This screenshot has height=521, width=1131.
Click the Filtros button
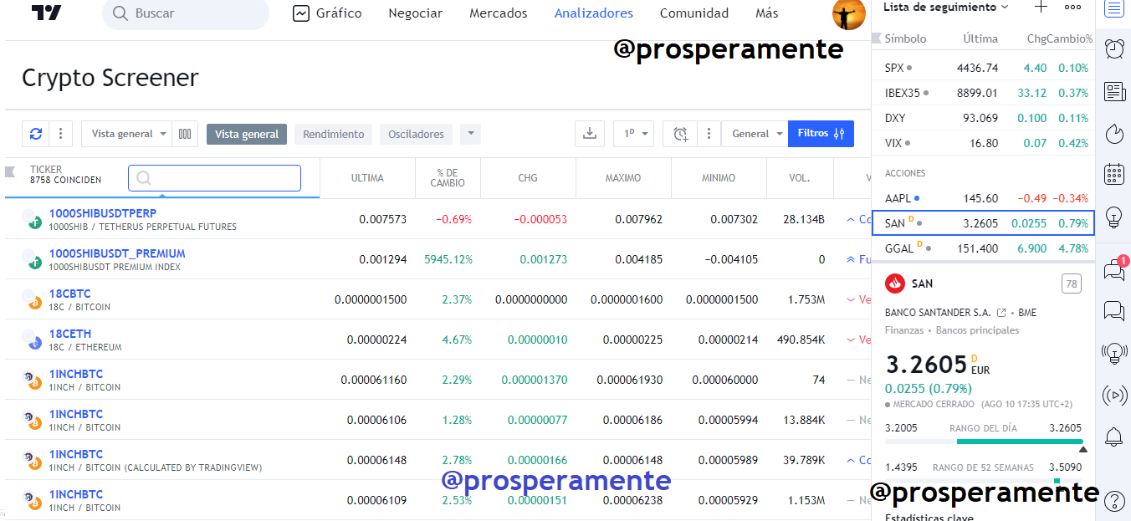coord(821,134)
